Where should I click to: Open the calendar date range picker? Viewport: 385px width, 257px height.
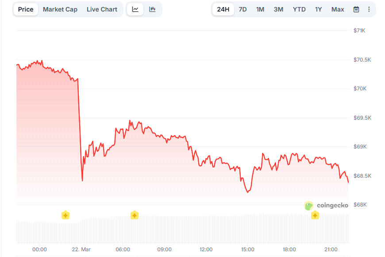[356, 9]
